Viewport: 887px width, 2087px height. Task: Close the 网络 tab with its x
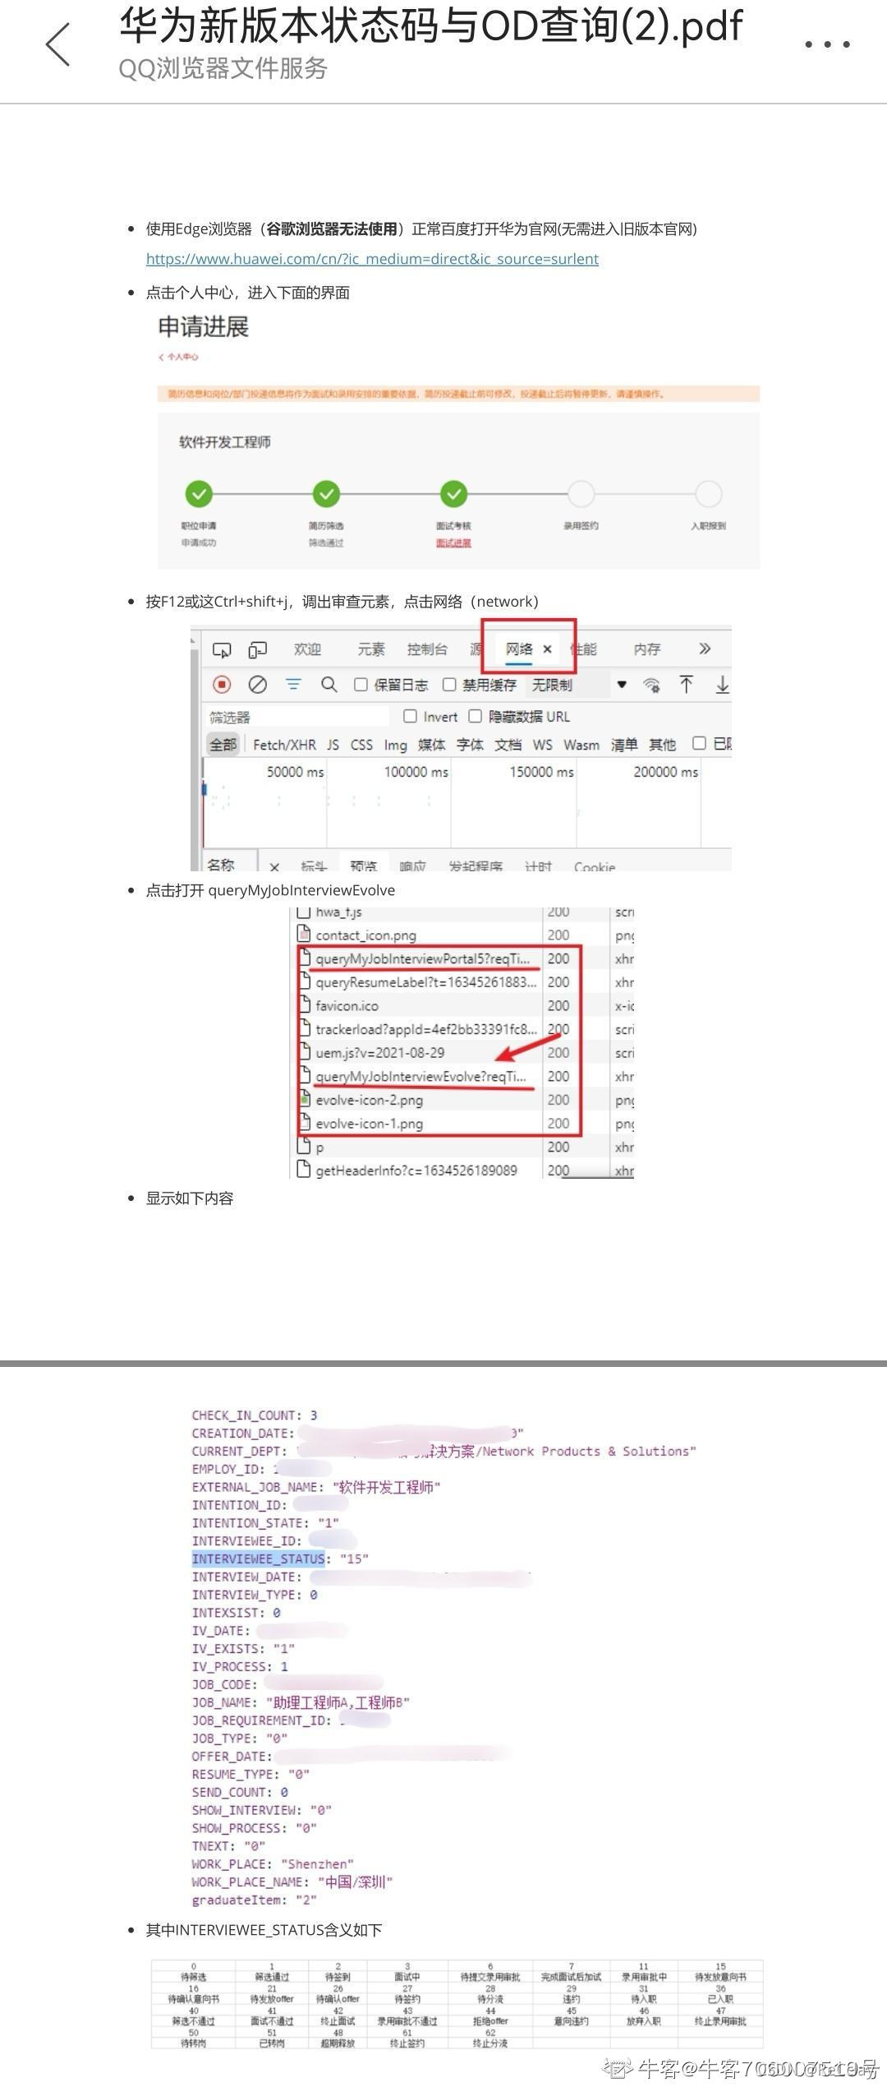pos(548,649)
